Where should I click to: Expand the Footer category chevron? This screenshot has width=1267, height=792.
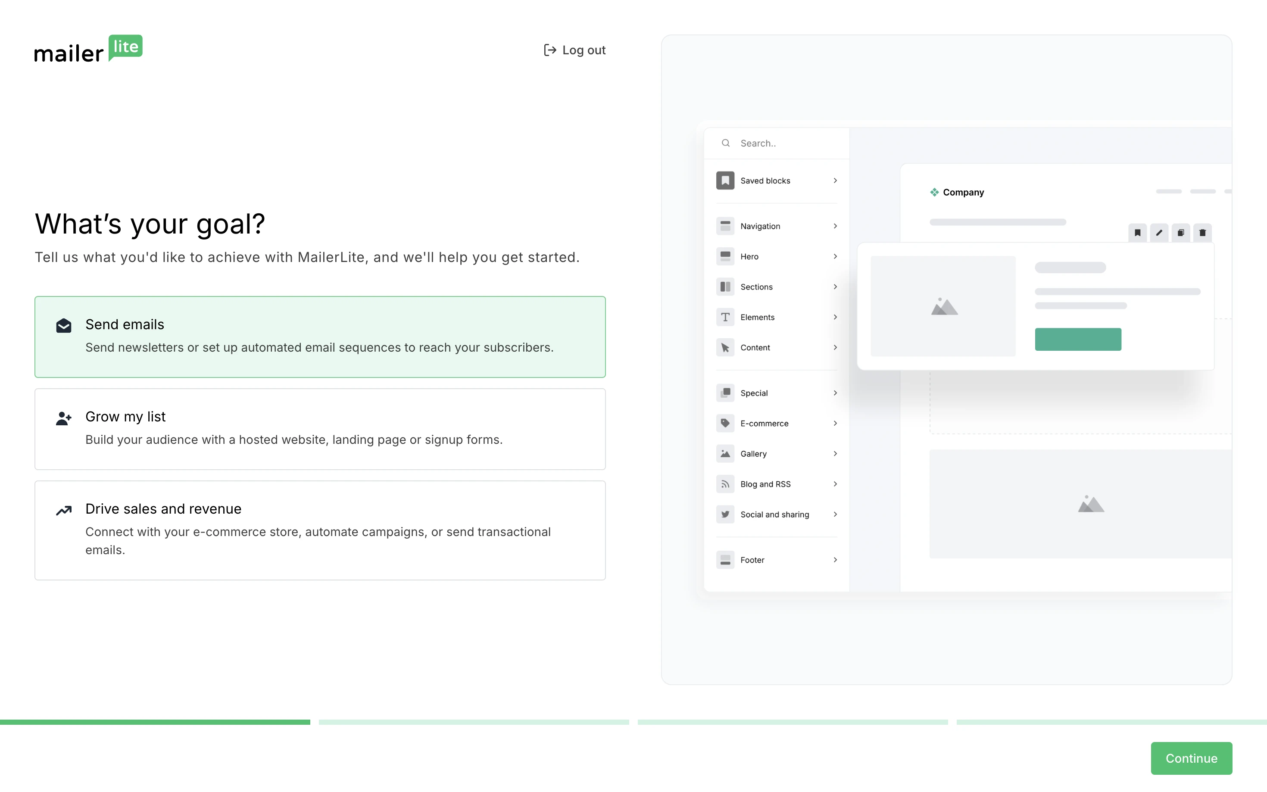[835, 559]
